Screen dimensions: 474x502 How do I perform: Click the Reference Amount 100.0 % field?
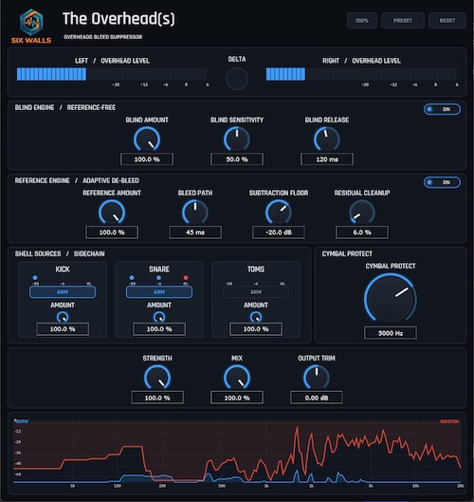[x=112, y=232]
